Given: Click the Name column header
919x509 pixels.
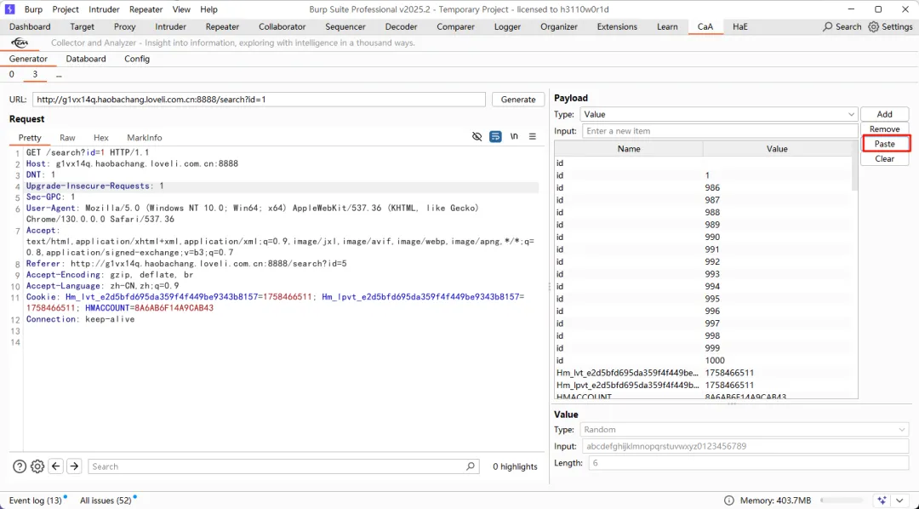Looking at the screenshot, I should [x=628, y=149].
